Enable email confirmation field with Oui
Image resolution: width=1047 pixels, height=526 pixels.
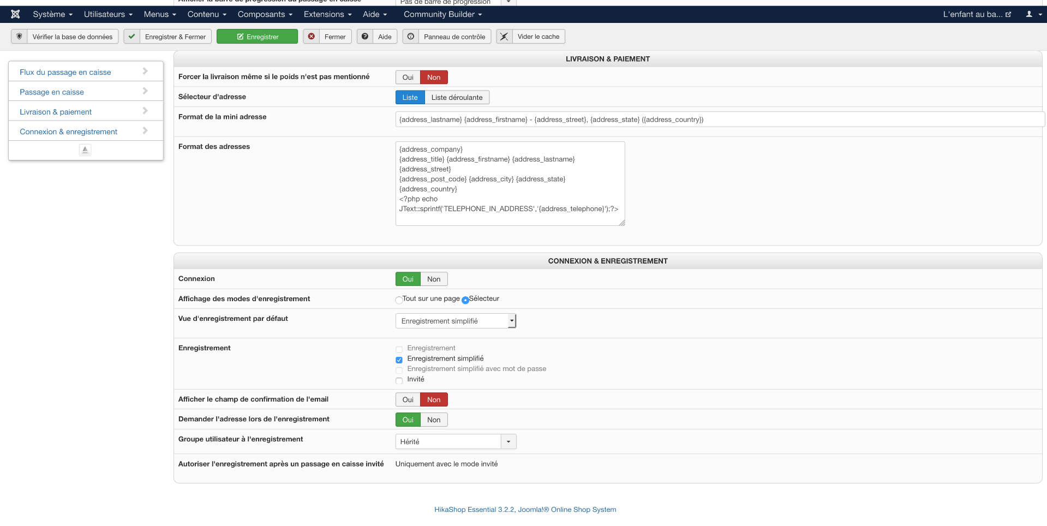tap(408, 400)
